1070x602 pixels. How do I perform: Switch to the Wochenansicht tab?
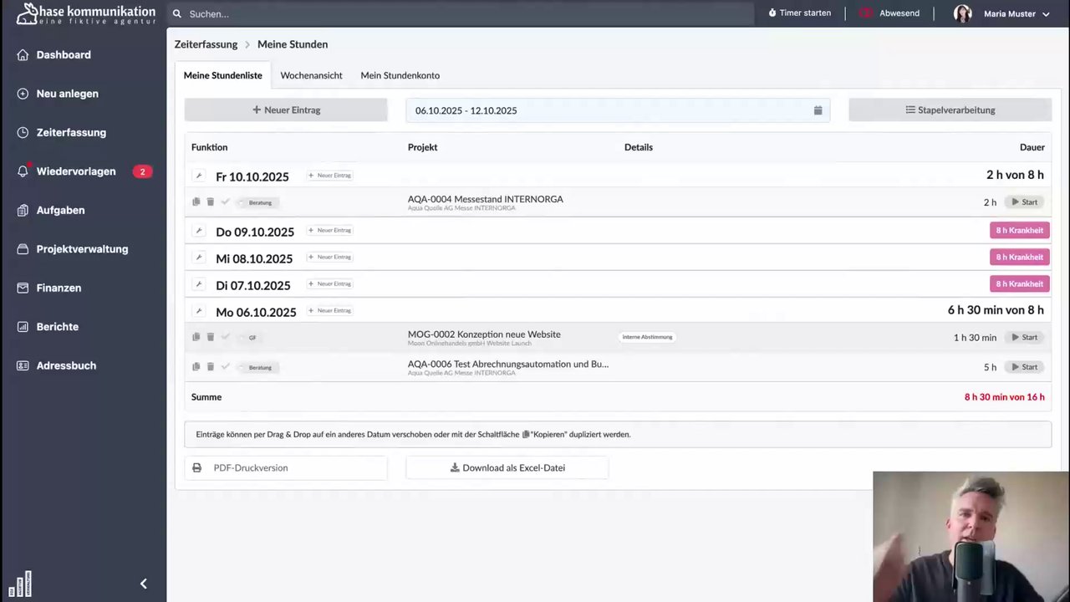click(311, 75)
